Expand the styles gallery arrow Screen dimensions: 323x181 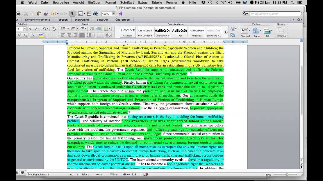226,32
